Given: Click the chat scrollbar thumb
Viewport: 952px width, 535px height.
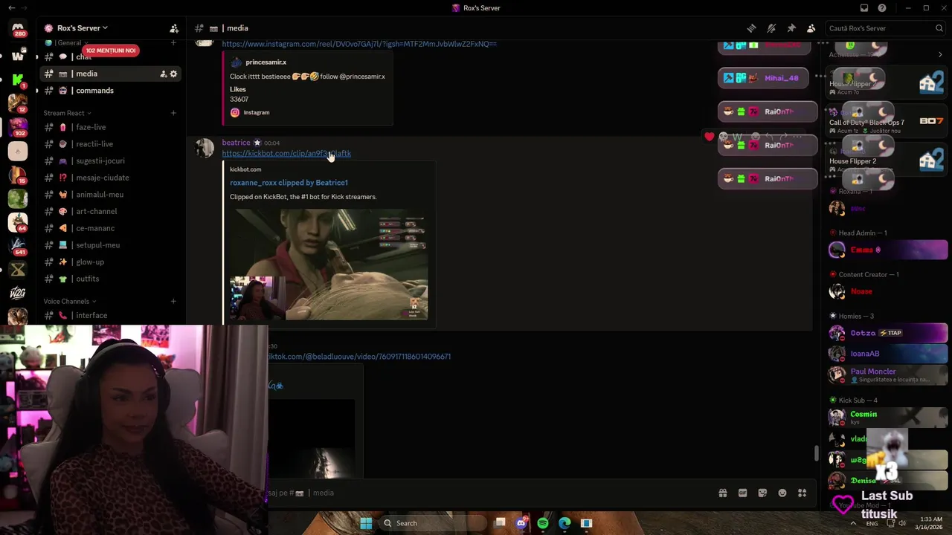Looking at the screenshot, I should coord(817,453).
